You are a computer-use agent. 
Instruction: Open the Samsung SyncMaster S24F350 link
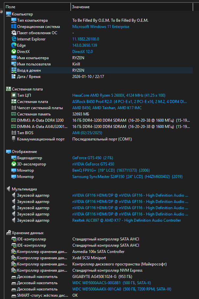(127, 177)
